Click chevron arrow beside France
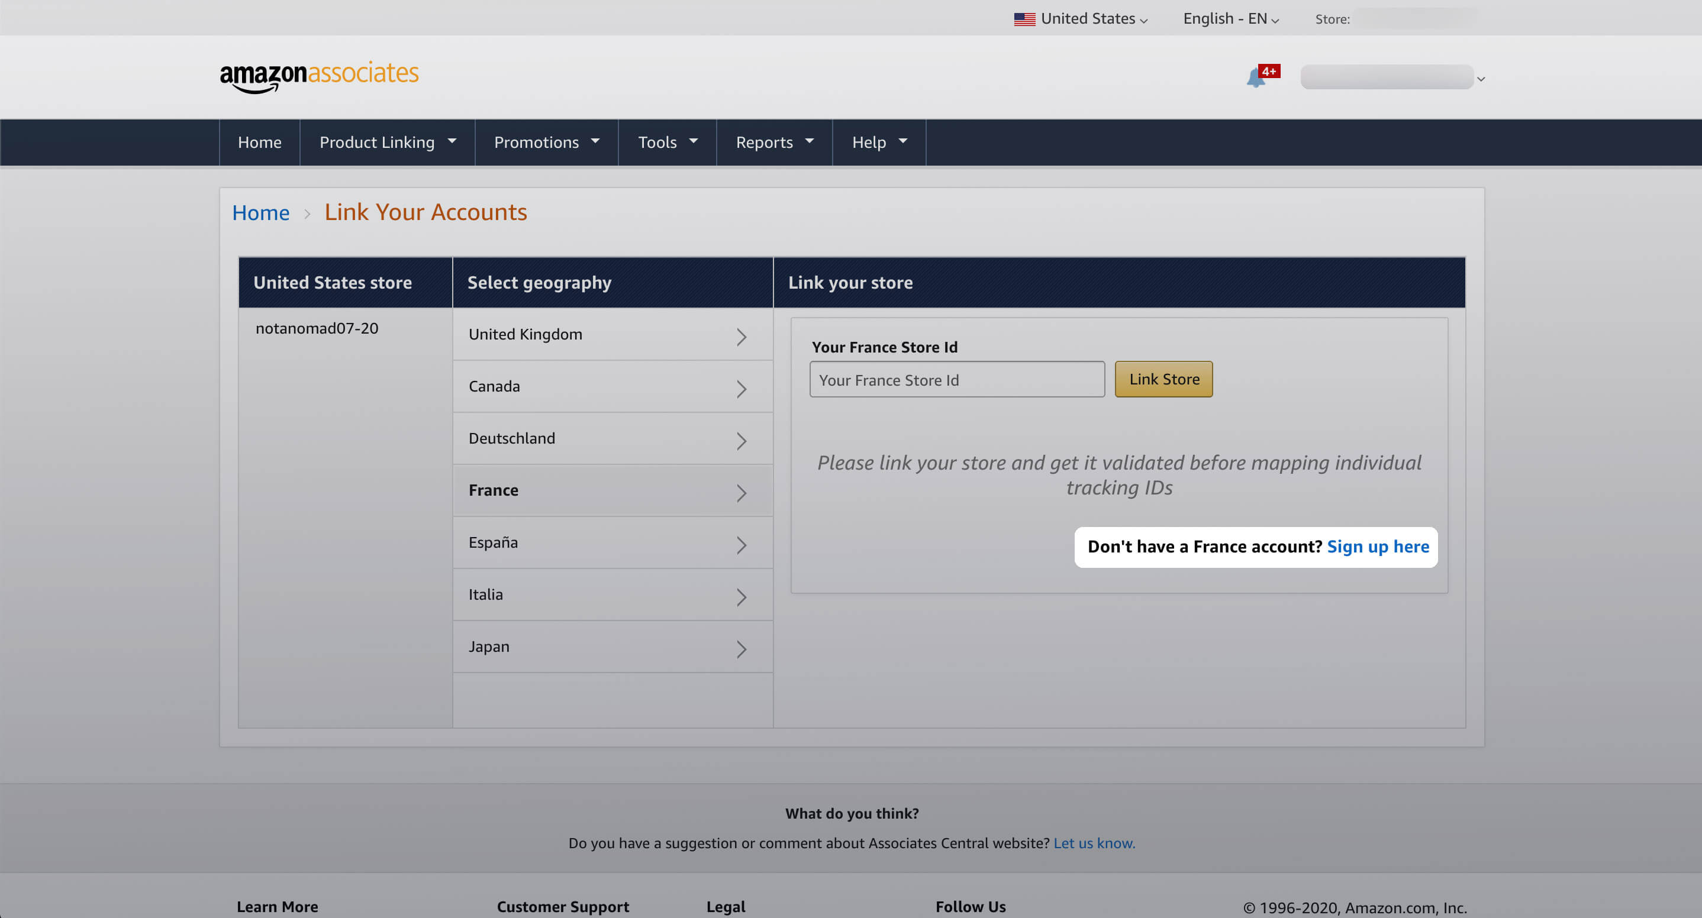 [742, 494]
